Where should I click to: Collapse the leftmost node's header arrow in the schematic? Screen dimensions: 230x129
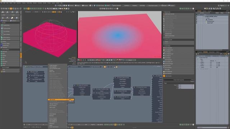tap(29, 72)
